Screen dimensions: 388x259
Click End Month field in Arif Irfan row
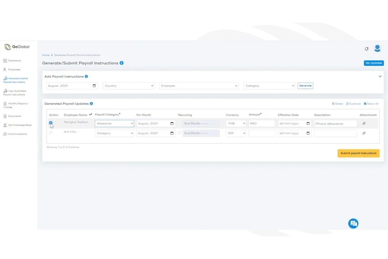click(x=201, y=133)
